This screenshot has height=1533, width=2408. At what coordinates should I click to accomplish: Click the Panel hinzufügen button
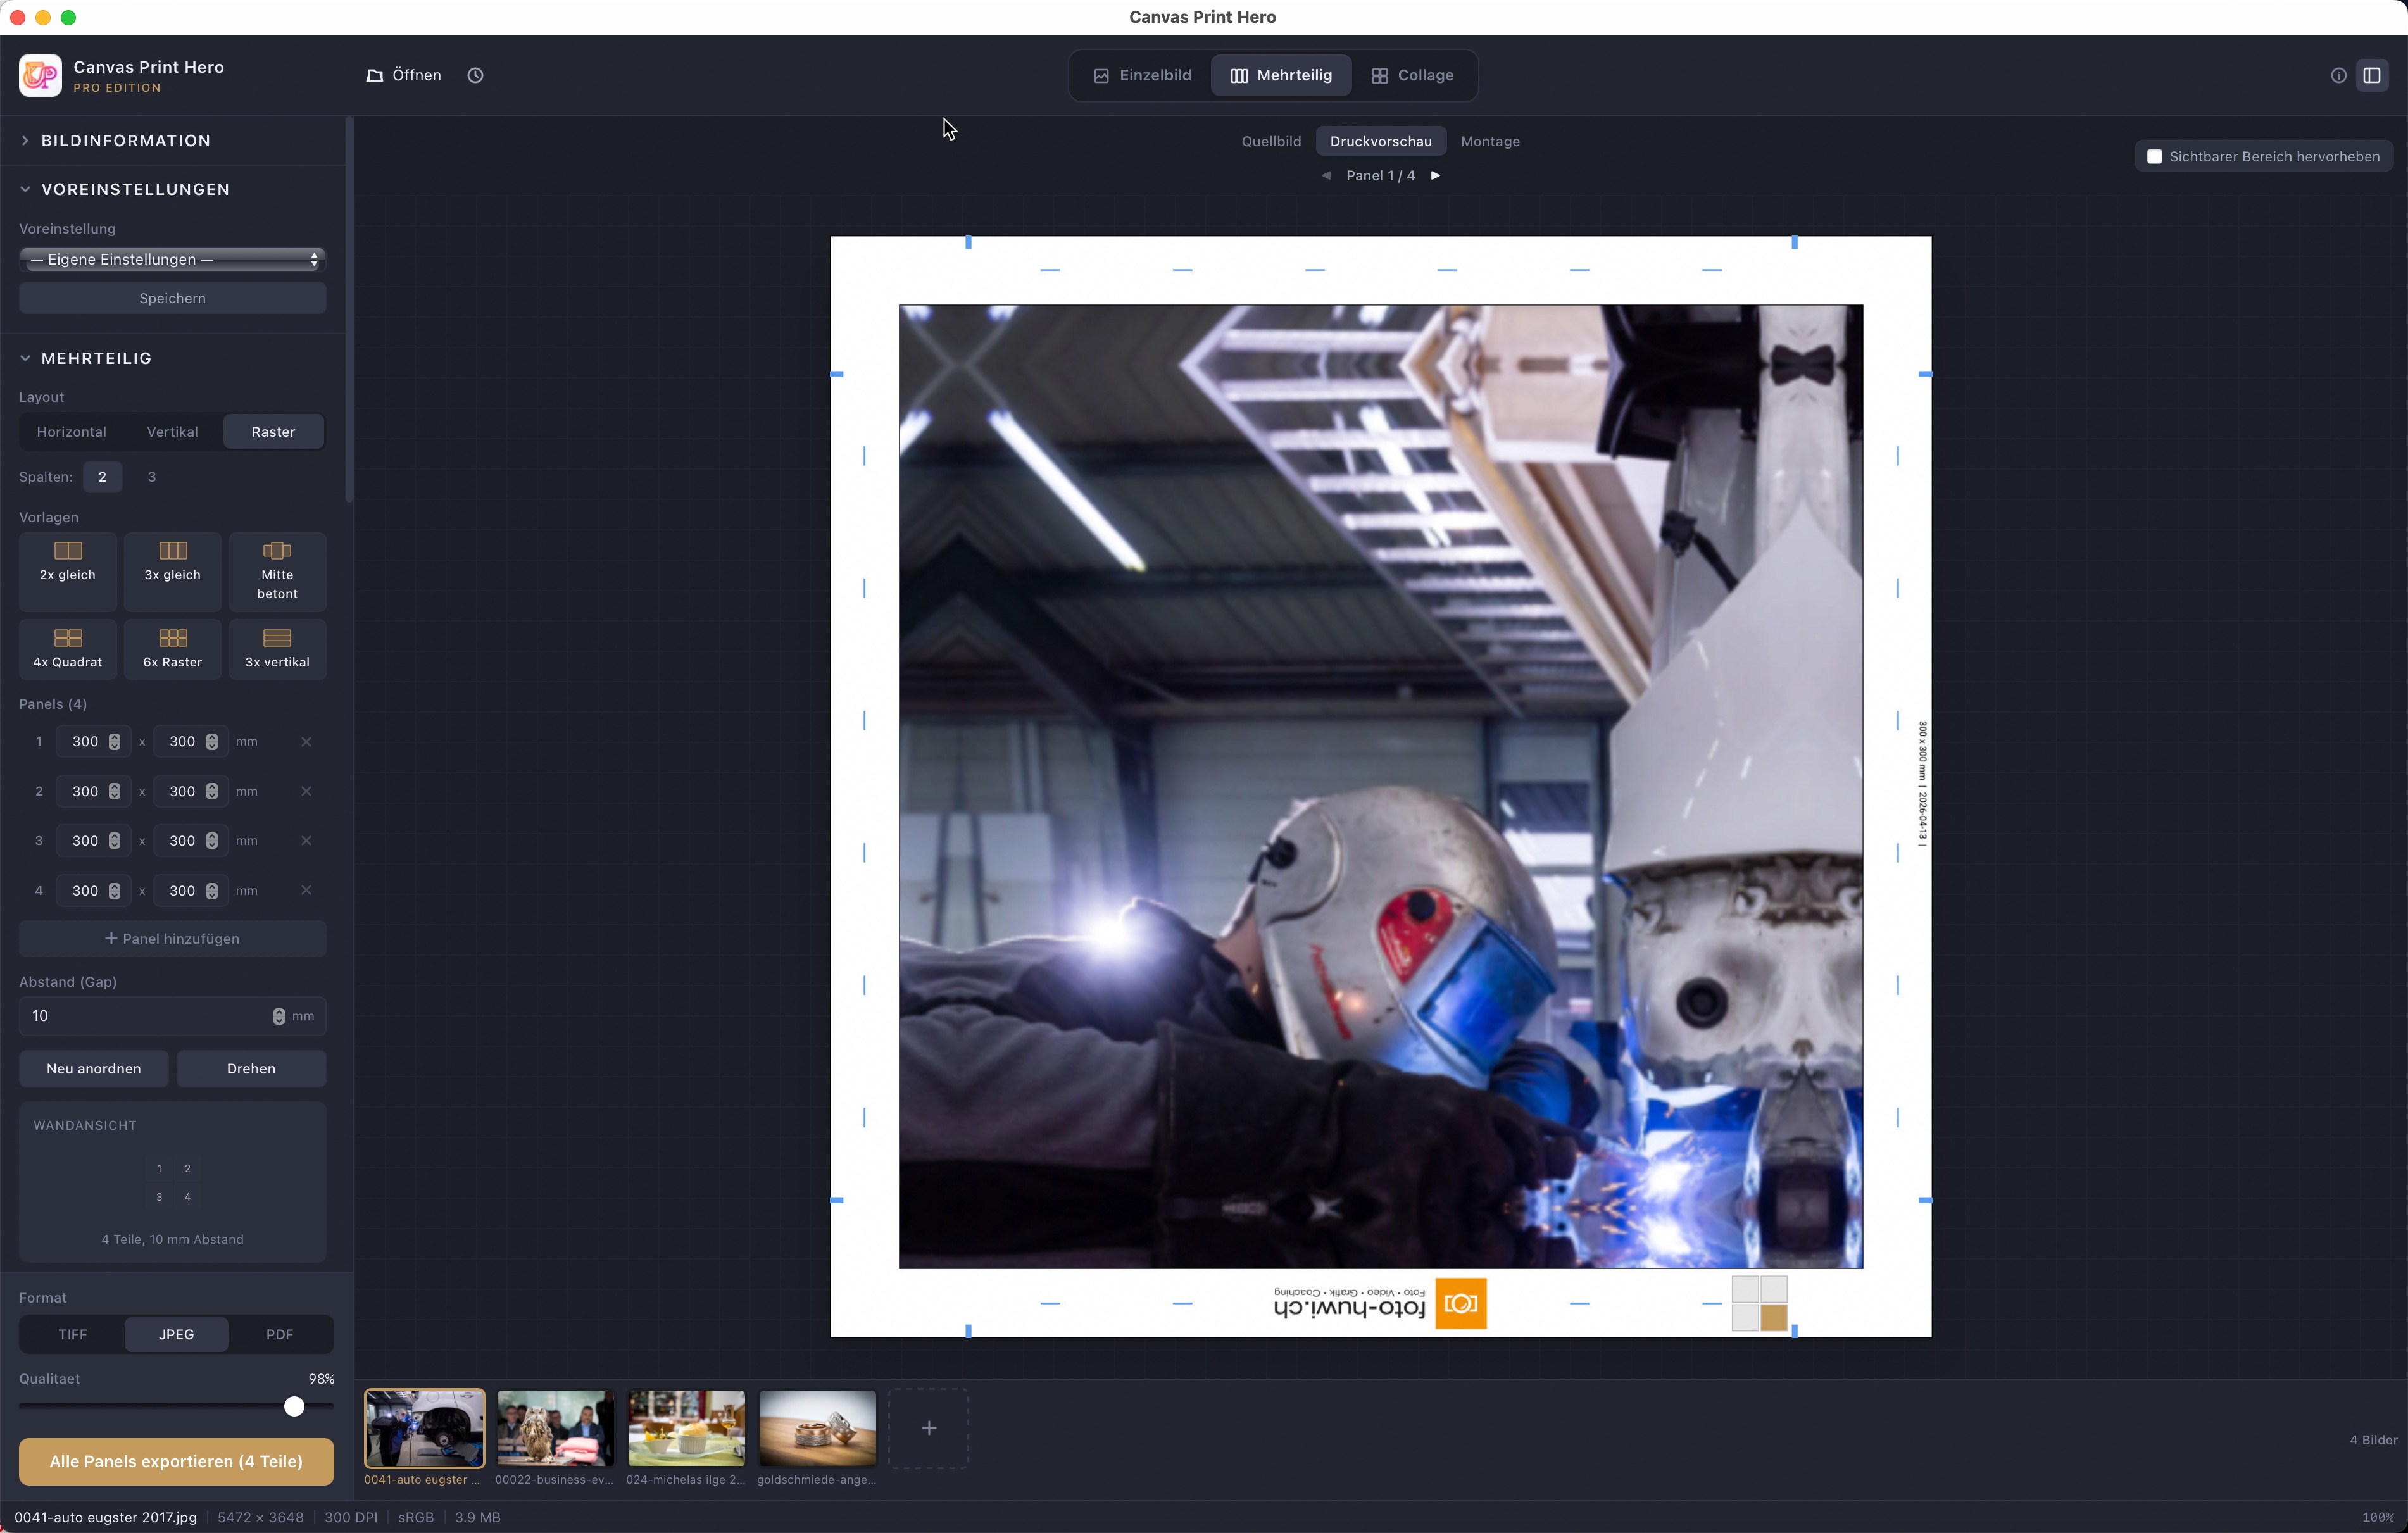click(172, 938)
